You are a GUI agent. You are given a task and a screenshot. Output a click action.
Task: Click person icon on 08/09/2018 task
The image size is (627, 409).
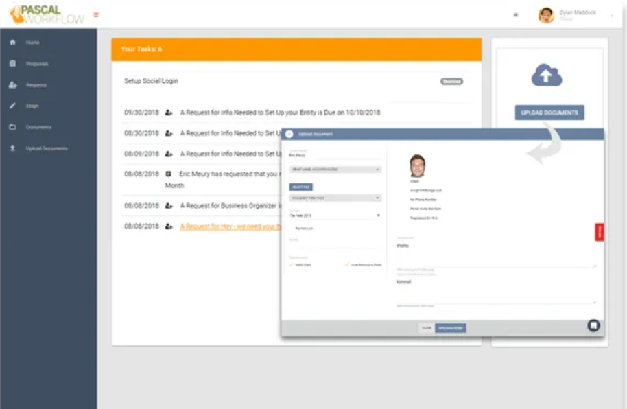tap(169, 154)
